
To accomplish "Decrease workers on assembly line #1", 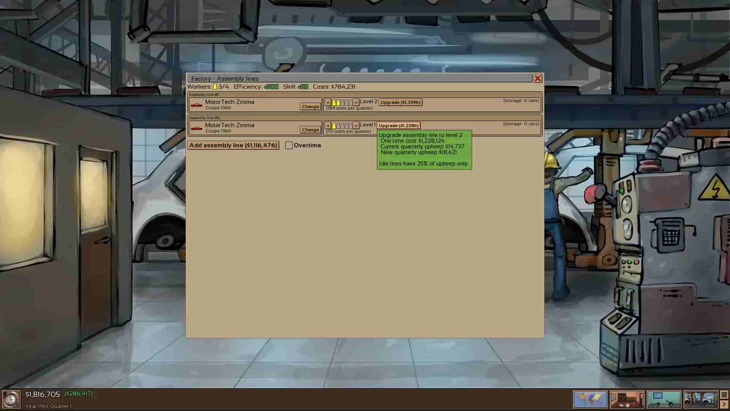I will click(x=328, y=102).
